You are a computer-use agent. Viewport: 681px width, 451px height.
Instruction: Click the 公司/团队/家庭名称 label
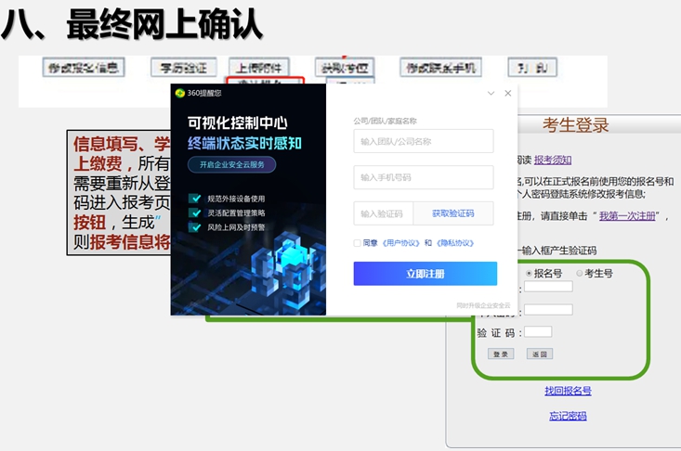[x=385, y=121]
